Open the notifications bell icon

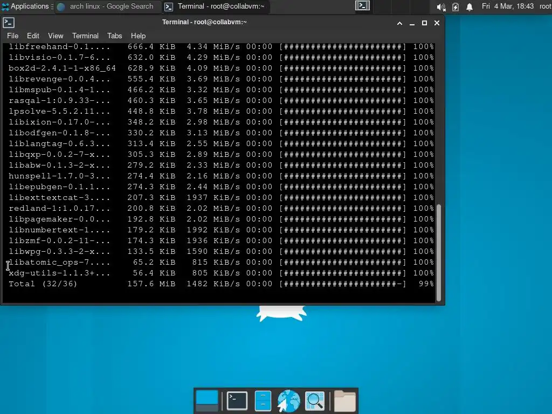click(x=470, y=6)
